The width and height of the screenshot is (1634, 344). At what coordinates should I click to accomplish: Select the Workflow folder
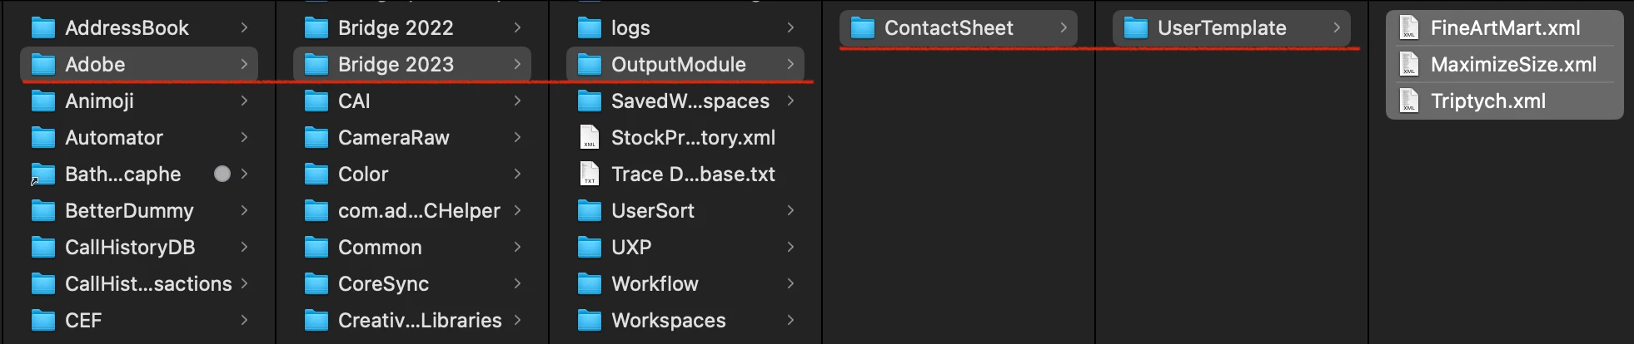685,283
